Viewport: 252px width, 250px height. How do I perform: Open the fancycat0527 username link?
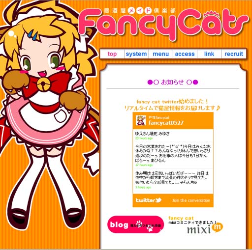(166, 123)
